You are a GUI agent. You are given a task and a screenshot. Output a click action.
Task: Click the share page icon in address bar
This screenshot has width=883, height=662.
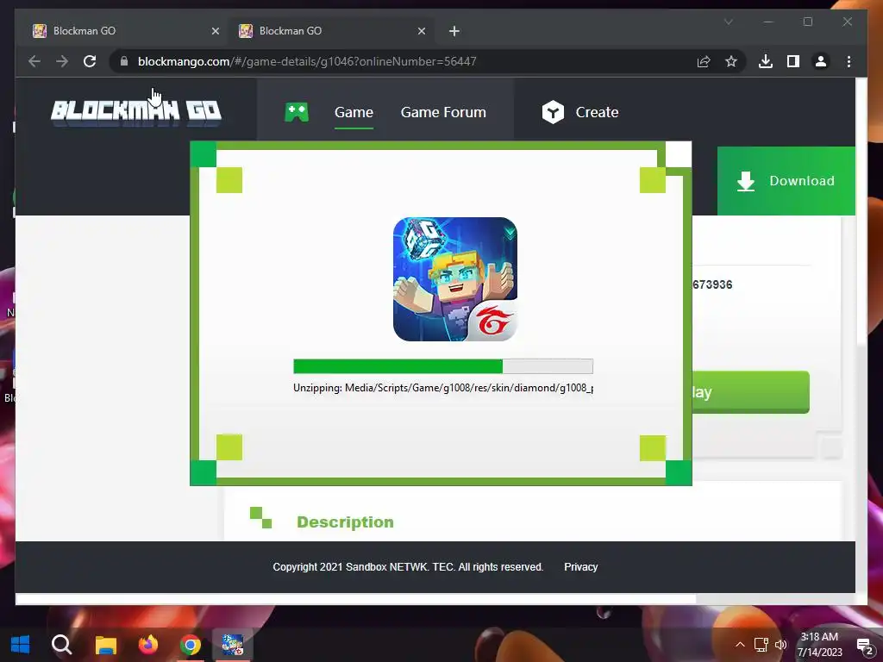[x=704, y=61]
